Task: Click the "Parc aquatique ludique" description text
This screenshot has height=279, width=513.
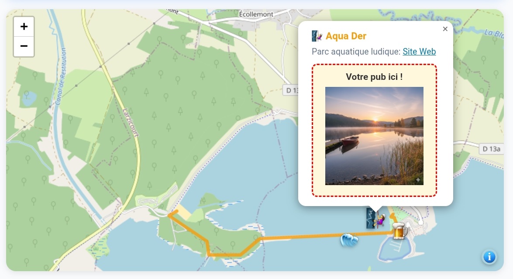Action: point(356,52)
